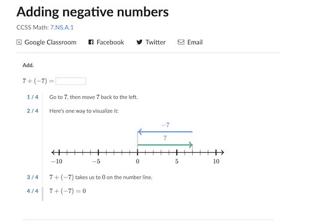Share via Google Classroom text link
The image size is (310, 224).
50,42
